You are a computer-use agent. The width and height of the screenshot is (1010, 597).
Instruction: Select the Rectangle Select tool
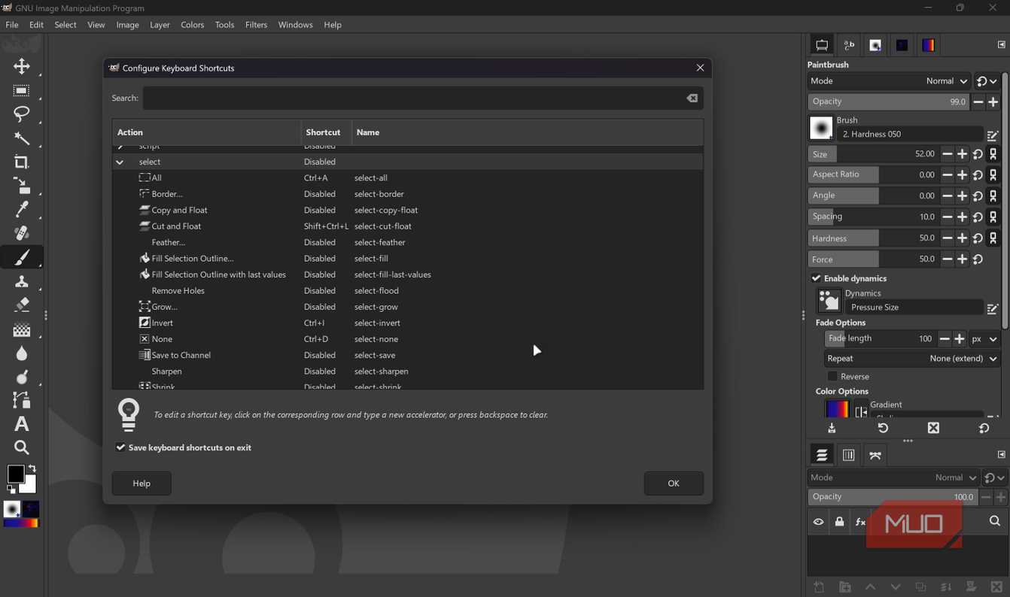21,91
